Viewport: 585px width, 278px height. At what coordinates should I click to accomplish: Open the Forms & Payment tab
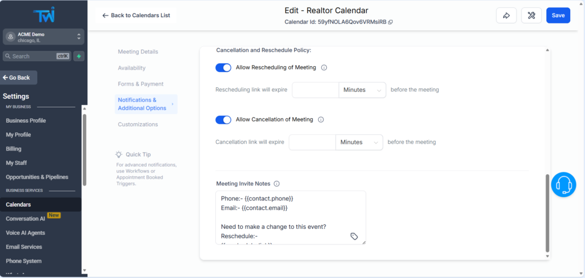point(141,84)
